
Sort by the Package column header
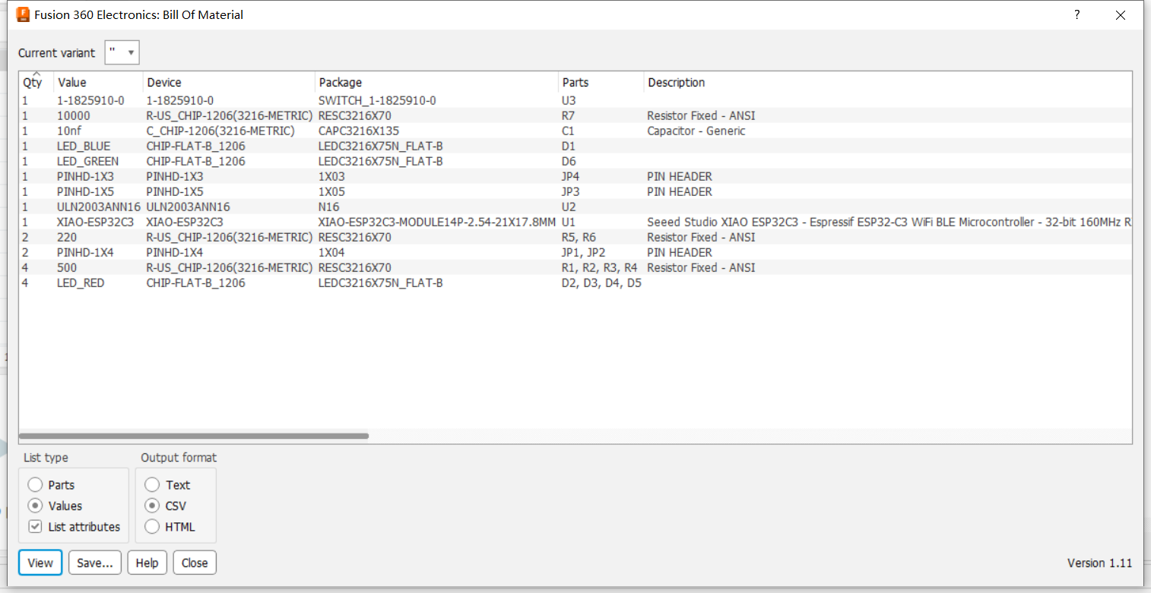[x=436, y=82]
